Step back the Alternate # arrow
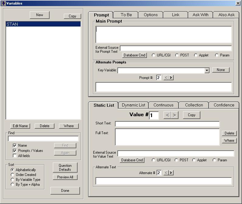Viewport: 242px width, 204px height. (x=166, y=173)
